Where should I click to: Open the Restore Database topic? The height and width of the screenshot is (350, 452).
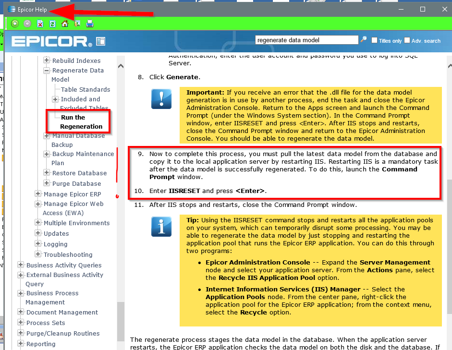tap(80, 173)
